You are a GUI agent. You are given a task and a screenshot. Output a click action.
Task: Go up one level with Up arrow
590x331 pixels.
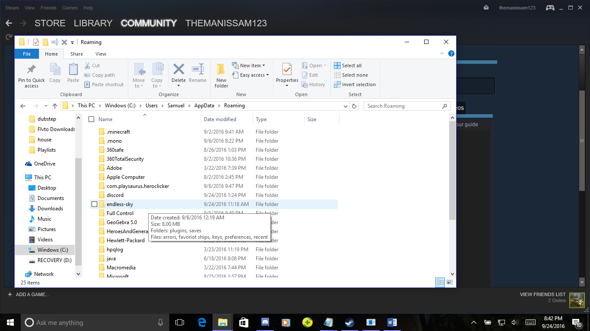55,106
